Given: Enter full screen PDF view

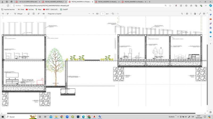Looking at the screenshot, I should click(200, 14).
